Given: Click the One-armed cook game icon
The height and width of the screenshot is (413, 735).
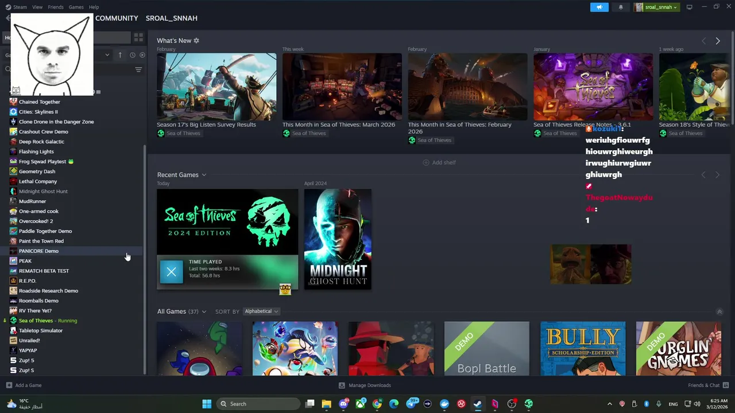Looking at the screenshot, I should pos(13,211).
